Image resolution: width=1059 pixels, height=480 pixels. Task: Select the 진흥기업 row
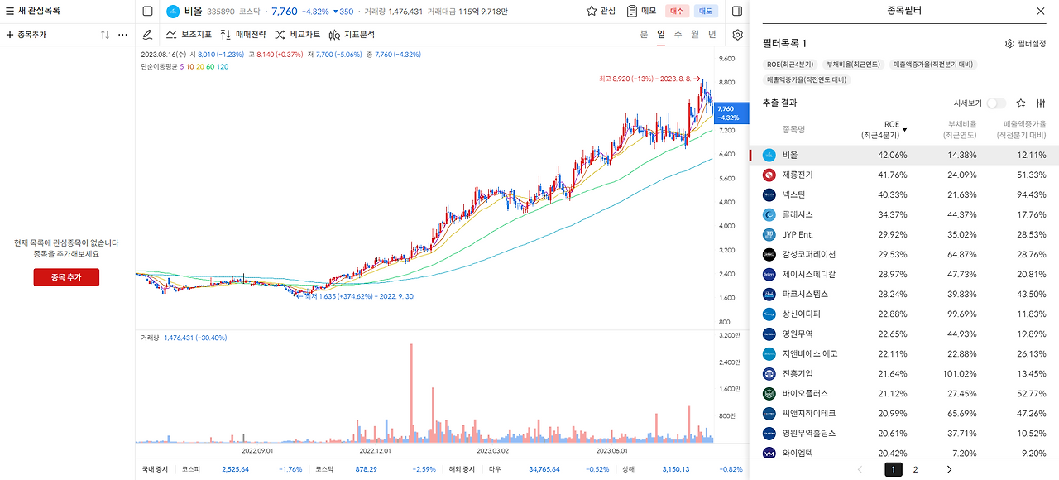point(904,373)
